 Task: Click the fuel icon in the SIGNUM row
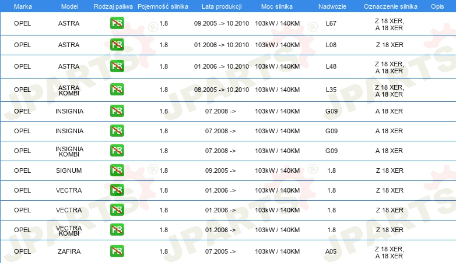tap(117, 170)
